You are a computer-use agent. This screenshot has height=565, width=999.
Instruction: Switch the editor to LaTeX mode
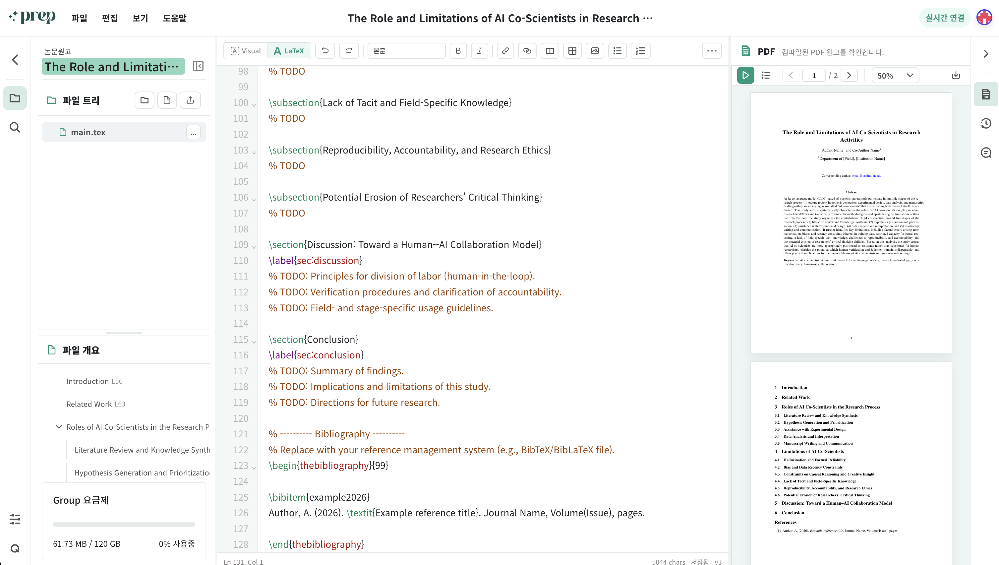(289, 51)
